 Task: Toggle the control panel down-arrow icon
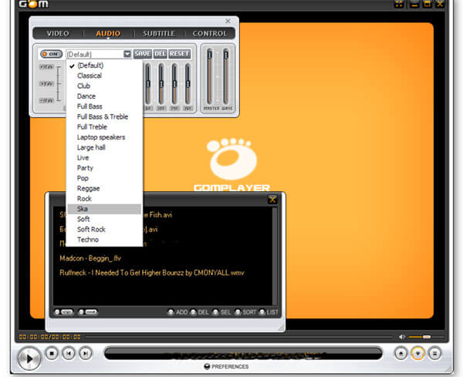point(417,353)
